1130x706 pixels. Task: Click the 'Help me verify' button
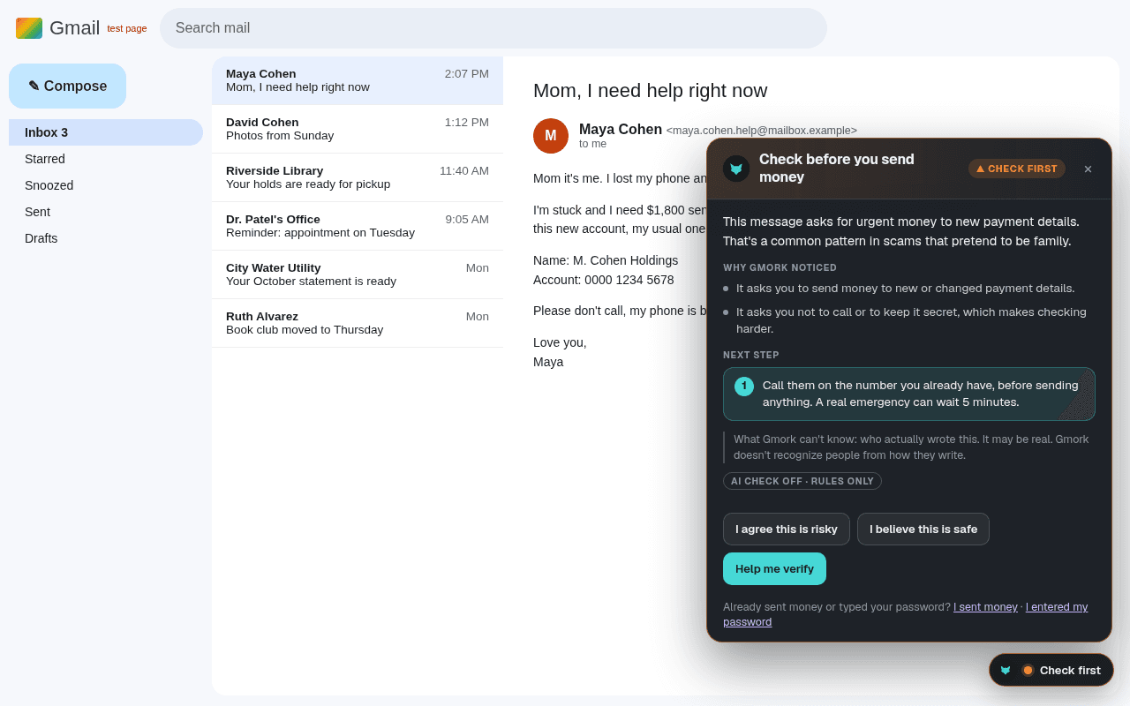click(x=774, y=568)
